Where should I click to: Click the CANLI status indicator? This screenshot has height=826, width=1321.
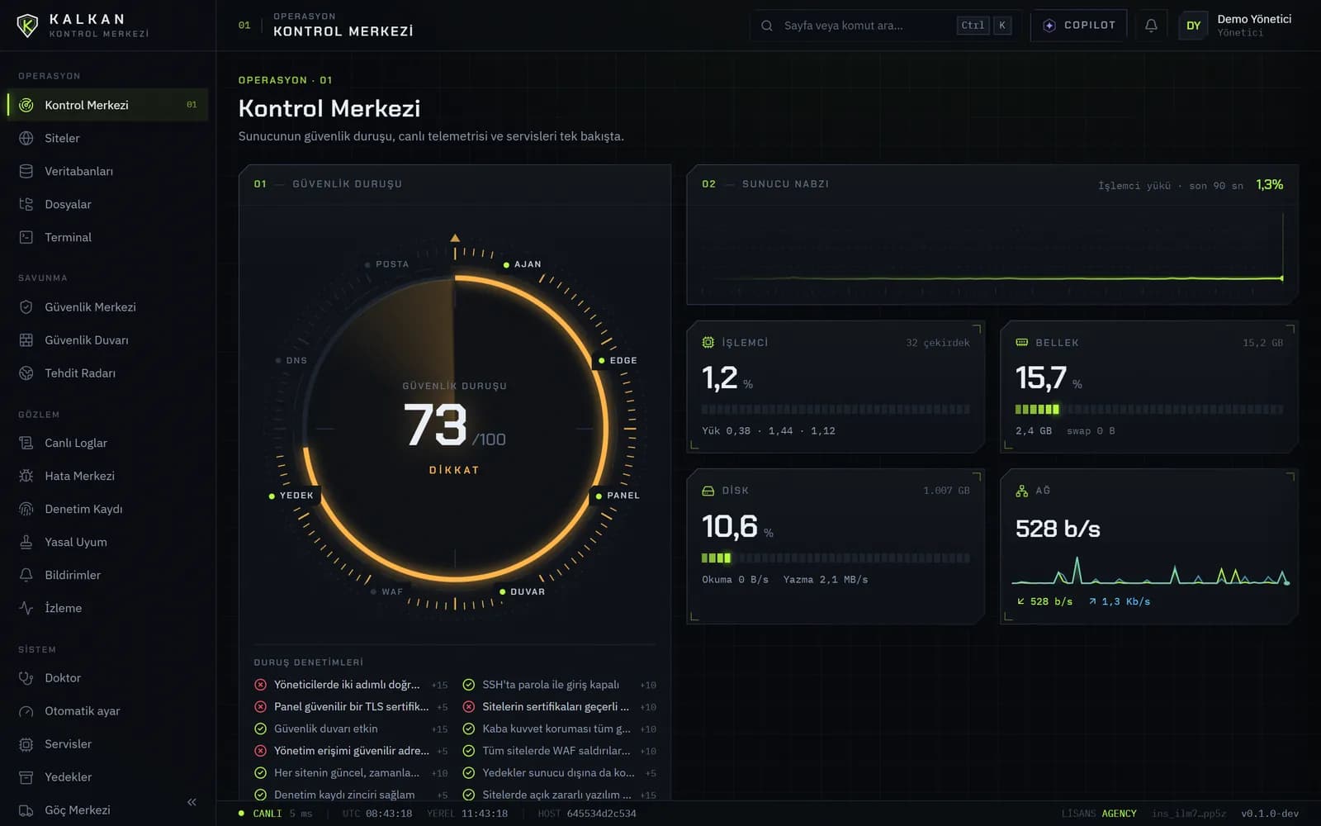pyautogui.click(x=259, y=814)
